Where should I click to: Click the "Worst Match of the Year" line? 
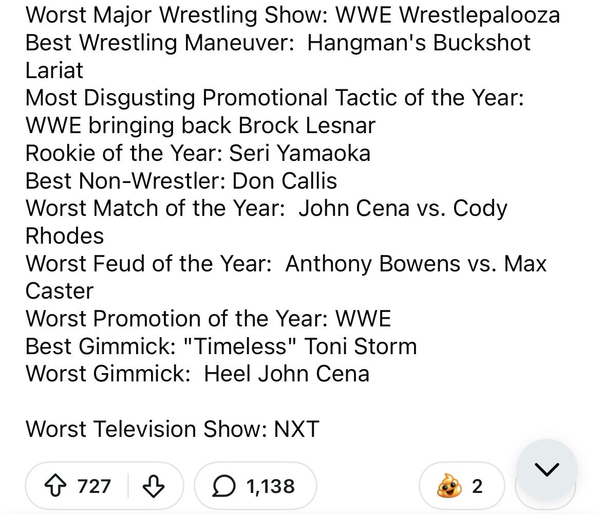click(x=266, y=208)
